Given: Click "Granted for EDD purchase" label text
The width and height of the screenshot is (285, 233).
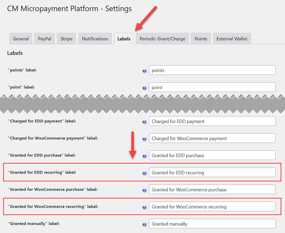Looking at the screenshot, I should (42, 155).
